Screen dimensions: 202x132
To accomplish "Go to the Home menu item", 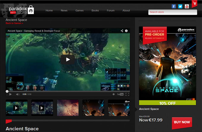I will [49, 11].
